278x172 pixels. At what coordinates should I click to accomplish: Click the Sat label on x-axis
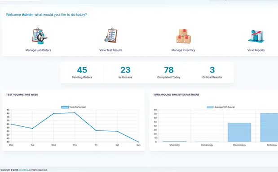(117, 145)
